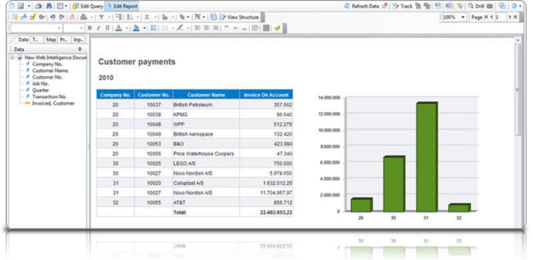Viewport: 533px width, 260px height.
Task: Click the New document icon
Action: point(13,6)
